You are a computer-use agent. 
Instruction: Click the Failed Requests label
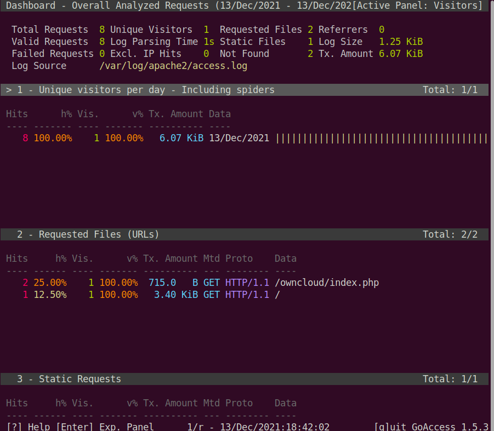(53, 54)
